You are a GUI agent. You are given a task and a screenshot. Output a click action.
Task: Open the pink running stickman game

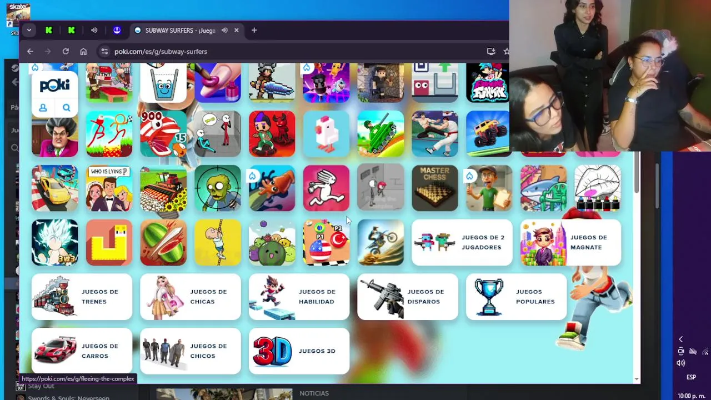(326, 188)
